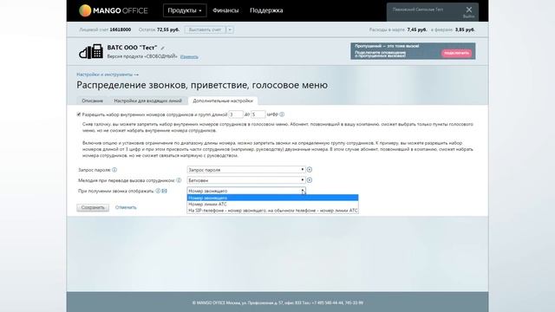Switch to the Описание tab

coord(93,101)
